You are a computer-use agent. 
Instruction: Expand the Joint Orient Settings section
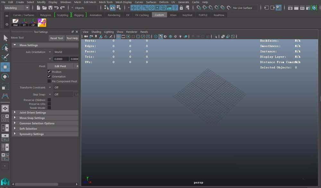coord(32,112)
